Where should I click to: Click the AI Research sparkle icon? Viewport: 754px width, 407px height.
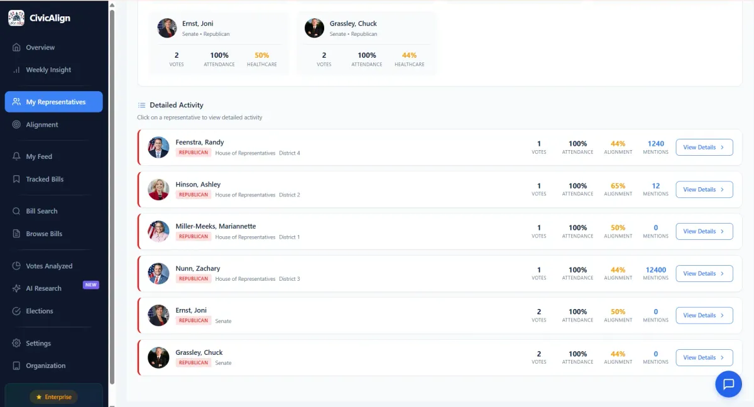[x=16, y=288]
